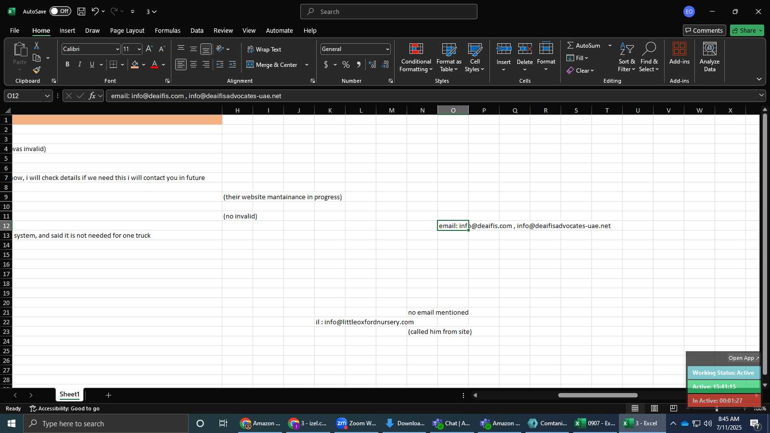The image size is (770, 433).
Task: Toggle AutoSave switch
Action: pyautogui.click(x=60, y=11)
